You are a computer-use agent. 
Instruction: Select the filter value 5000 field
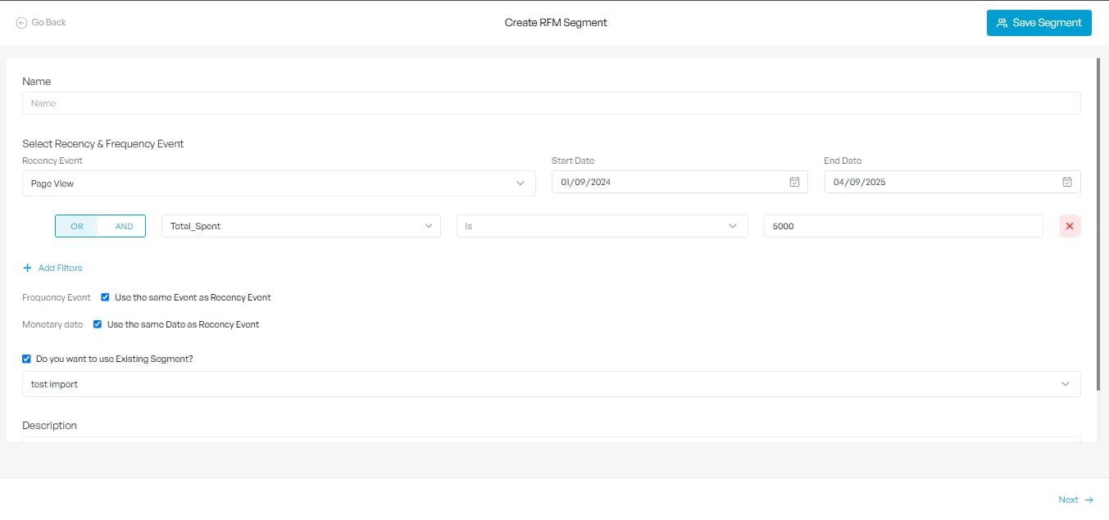tap(902, 225)
